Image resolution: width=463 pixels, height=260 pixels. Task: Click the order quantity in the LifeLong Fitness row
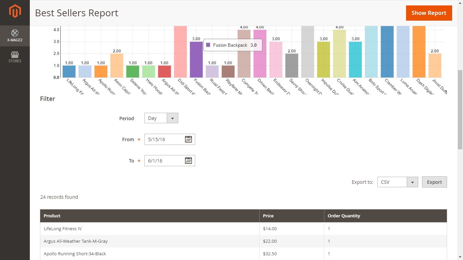385,229
